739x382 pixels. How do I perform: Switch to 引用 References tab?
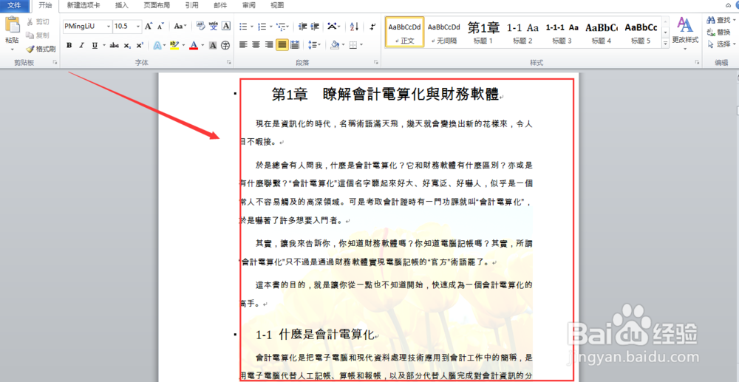192,6
